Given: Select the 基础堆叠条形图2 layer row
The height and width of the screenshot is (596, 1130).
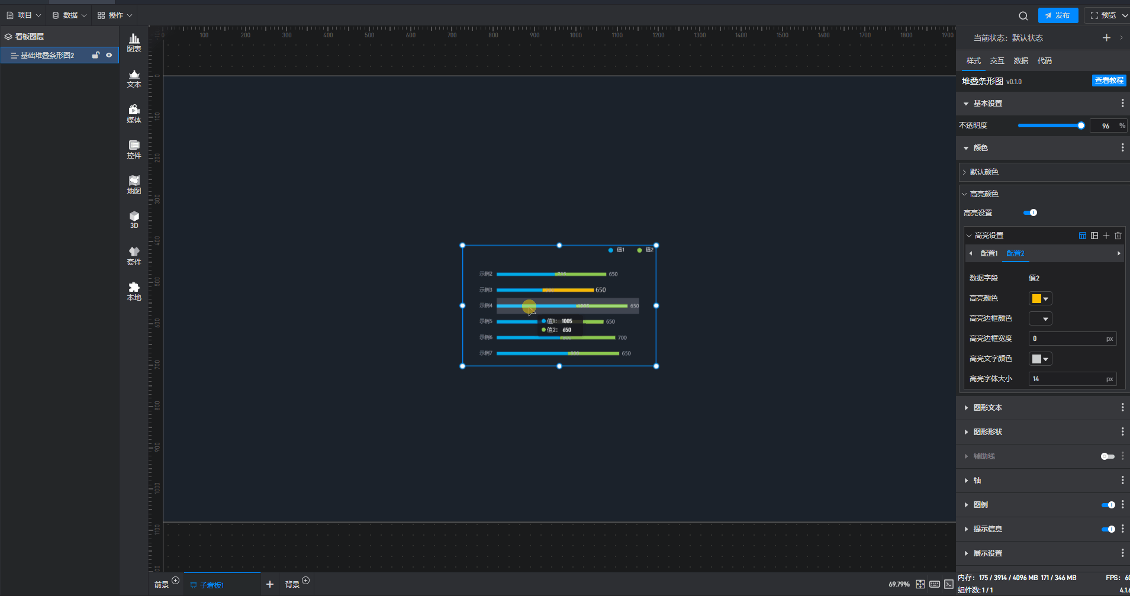Looking at the screenshot, I should pyautogui.click(x=60, y=55).
